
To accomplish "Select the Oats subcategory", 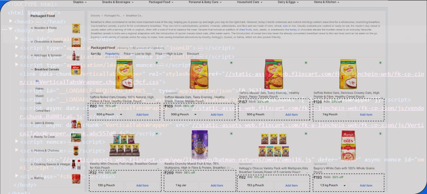I will pos(38,103).
